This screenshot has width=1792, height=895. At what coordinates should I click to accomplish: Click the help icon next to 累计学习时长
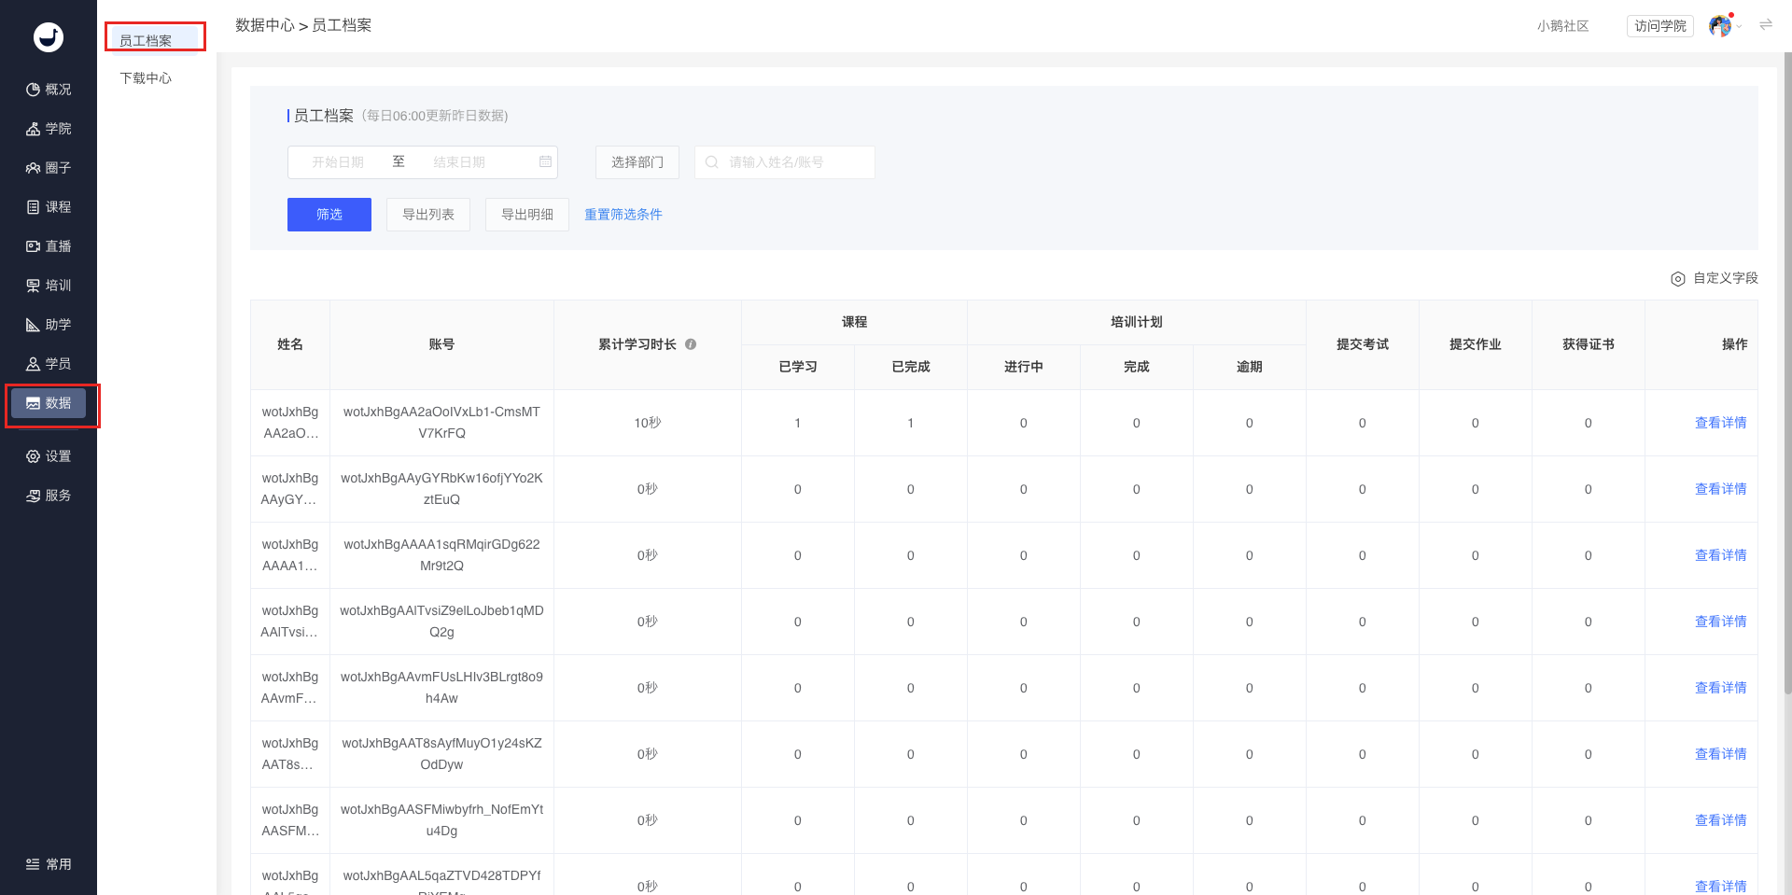pos(691,344)
